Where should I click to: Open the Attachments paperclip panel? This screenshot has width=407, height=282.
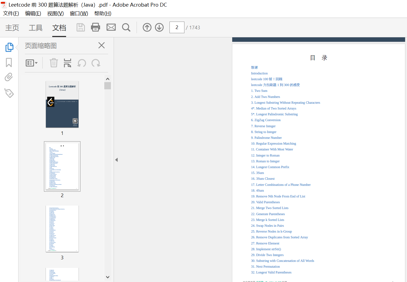9,77
